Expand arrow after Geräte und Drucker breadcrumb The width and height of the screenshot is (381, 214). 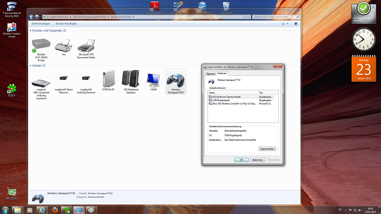pos(133,17)
